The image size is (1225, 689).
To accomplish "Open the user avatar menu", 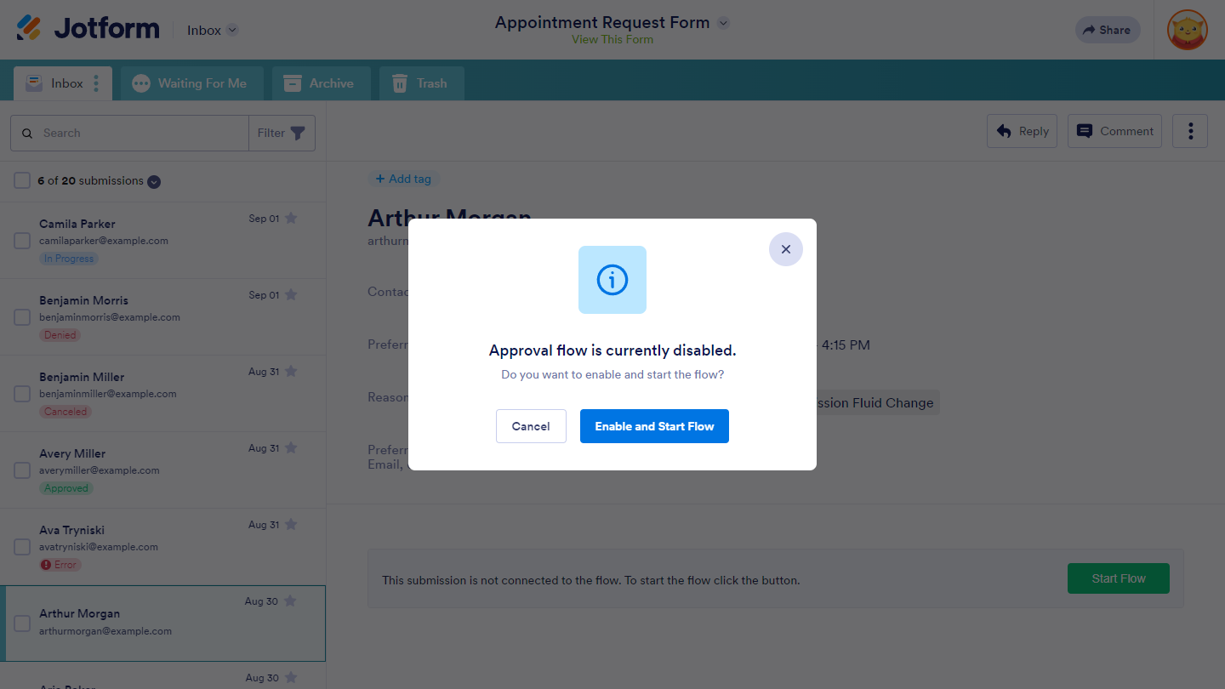I will coord(1187,30).
